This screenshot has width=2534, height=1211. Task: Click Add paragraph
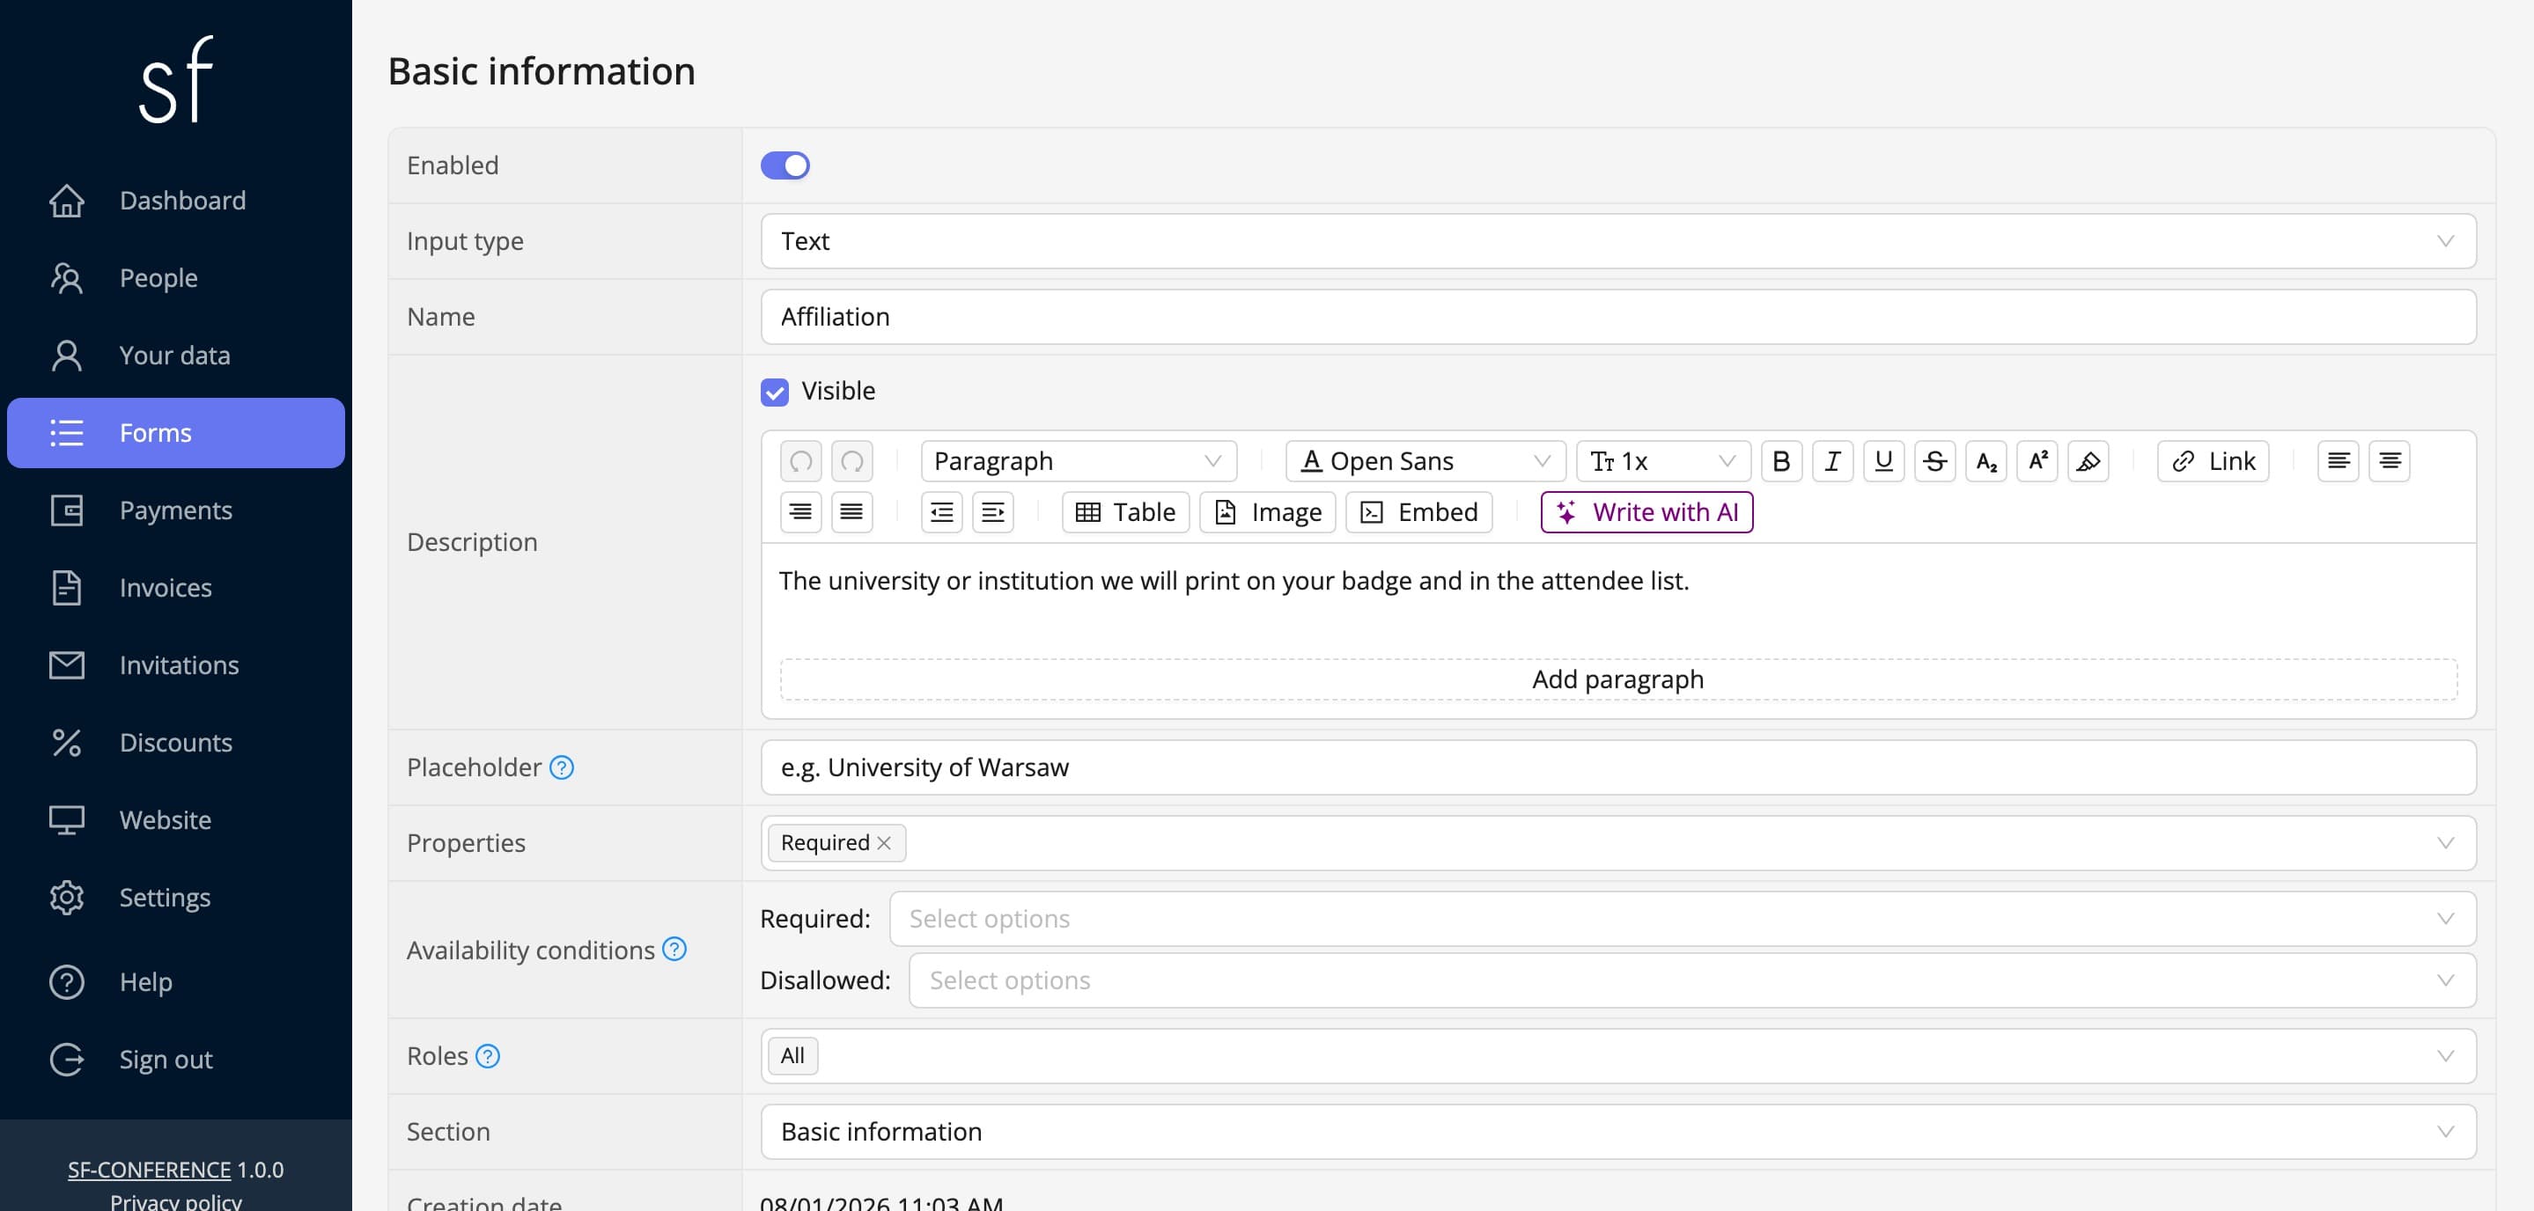pyautogui.click(x=1618, y=679)
